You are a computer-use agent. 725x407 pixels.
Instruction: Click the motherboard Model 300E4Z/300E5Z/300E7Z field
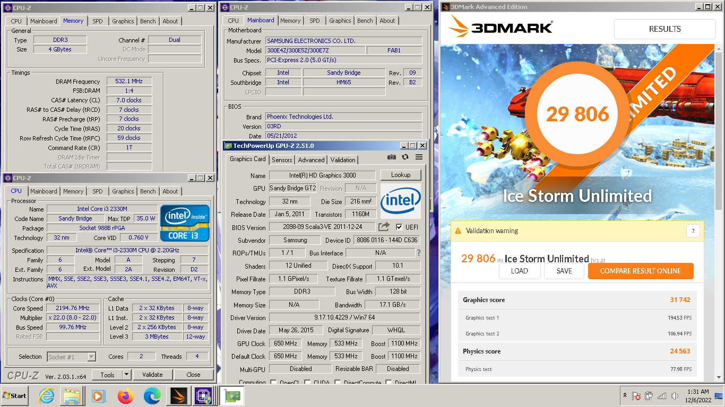pos(315,50)
